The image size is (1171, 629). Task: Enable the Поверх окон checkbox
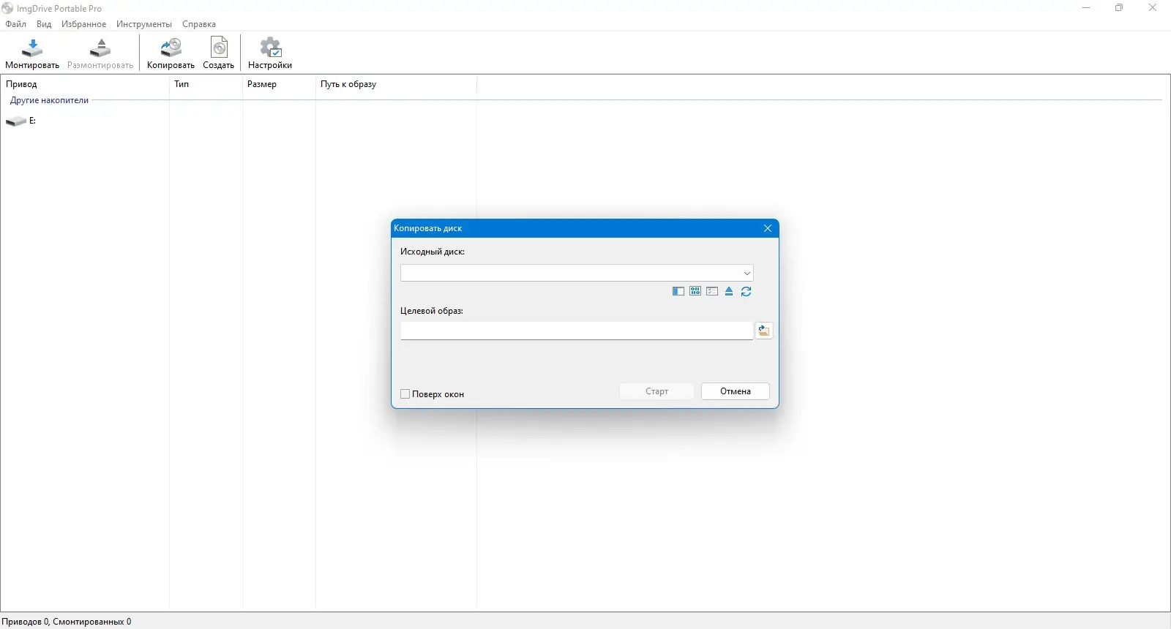405,394
